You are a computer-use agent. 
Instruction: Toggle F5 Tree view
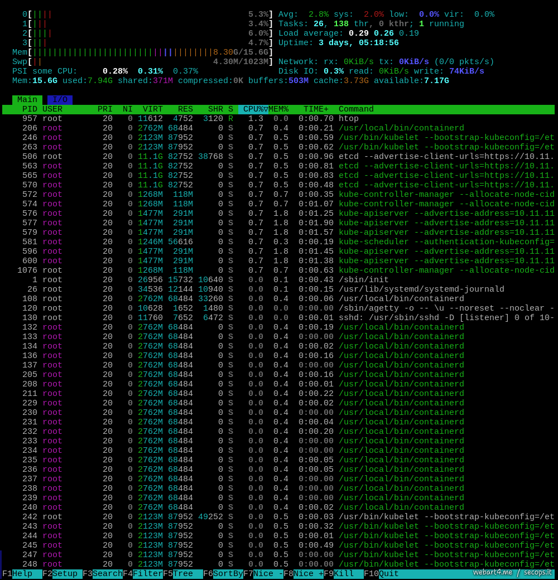point(182,574)
